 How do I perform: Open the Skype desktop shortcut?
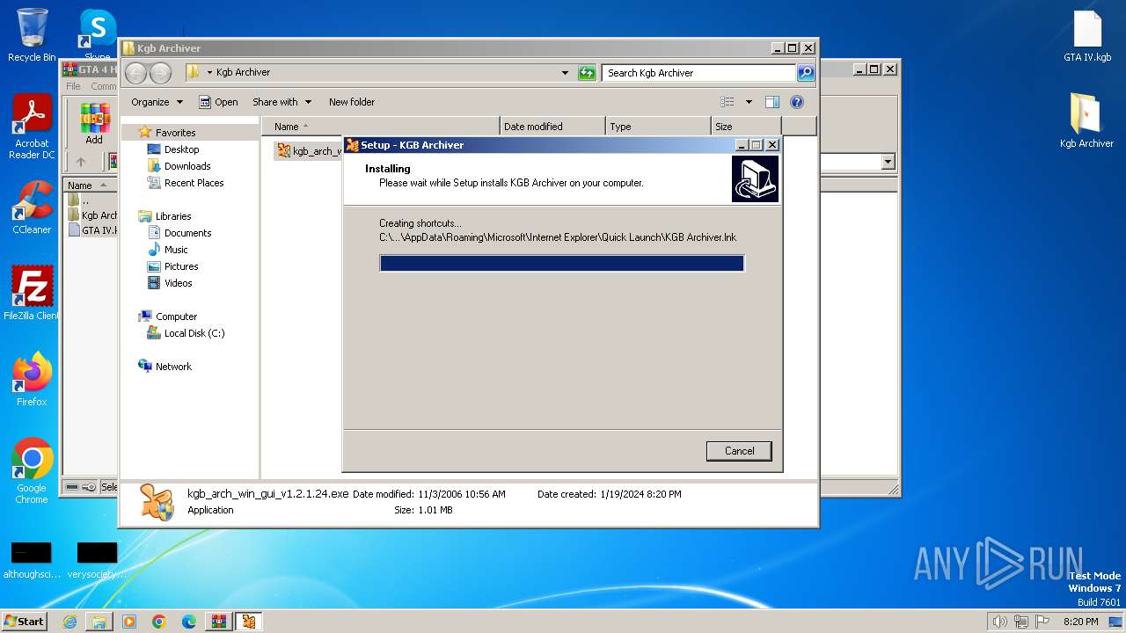tap(98, 35)
